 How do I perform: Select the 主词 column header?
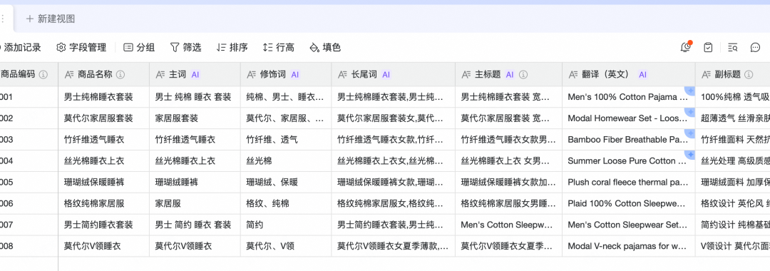tap(195, 75)
